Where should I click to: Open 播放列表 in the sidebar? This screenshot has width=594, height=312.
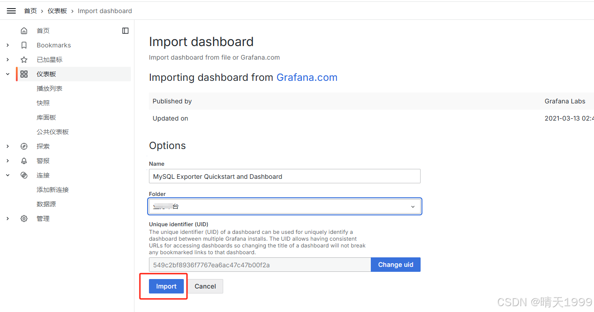point(49,88)
